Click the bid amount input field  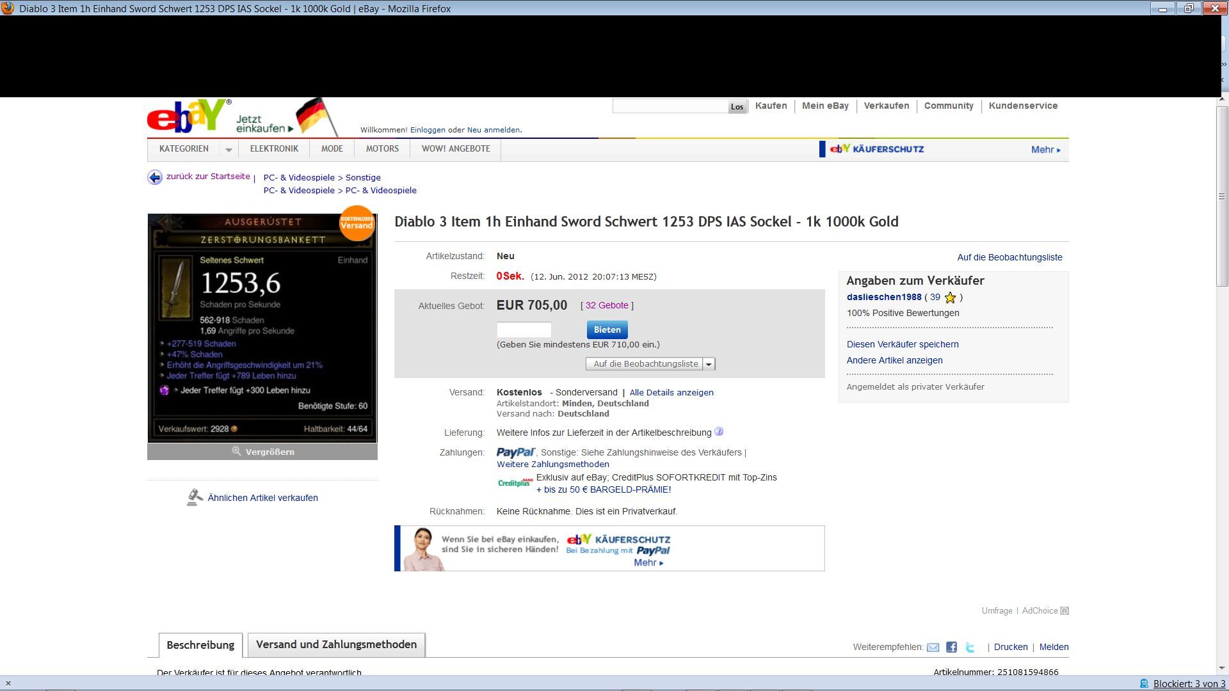(x=524, y=330)
